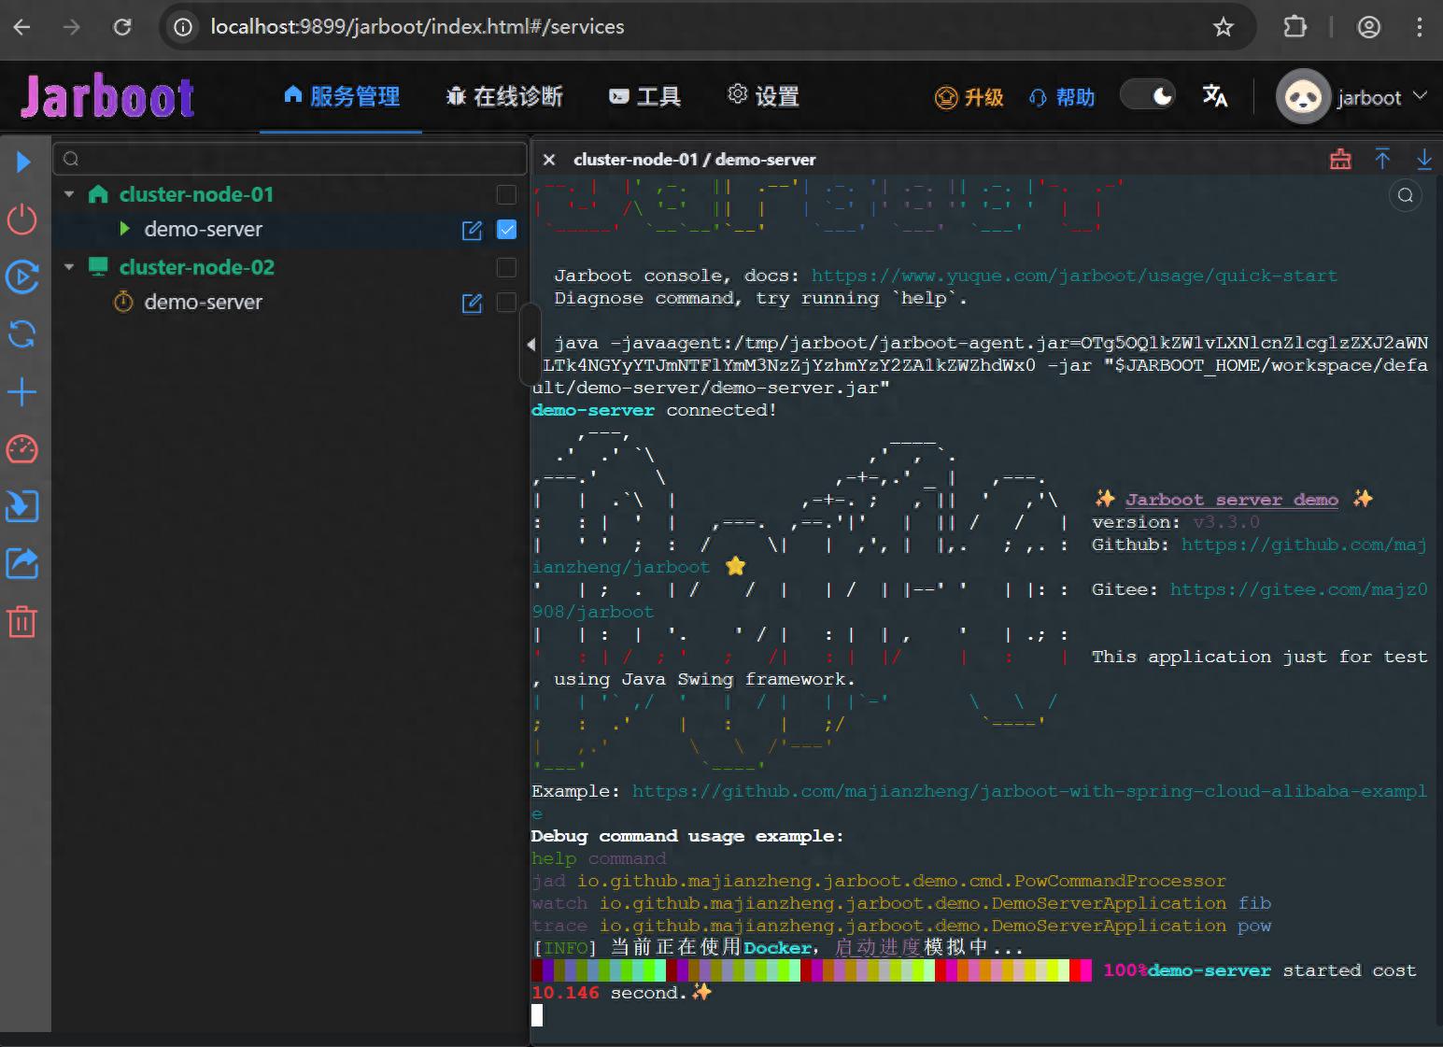
Task: Click the plus icon to add service
Action: click(22, 392)
